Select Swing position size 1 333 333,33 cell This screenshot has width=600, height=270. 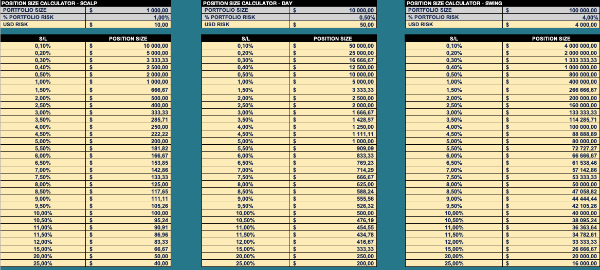pyautogui.click(x=551, y=61)
